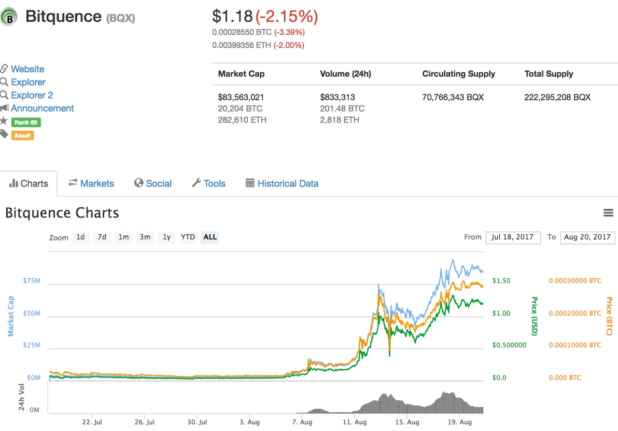Open the chart hamburger menu icon

pos(608,213)
